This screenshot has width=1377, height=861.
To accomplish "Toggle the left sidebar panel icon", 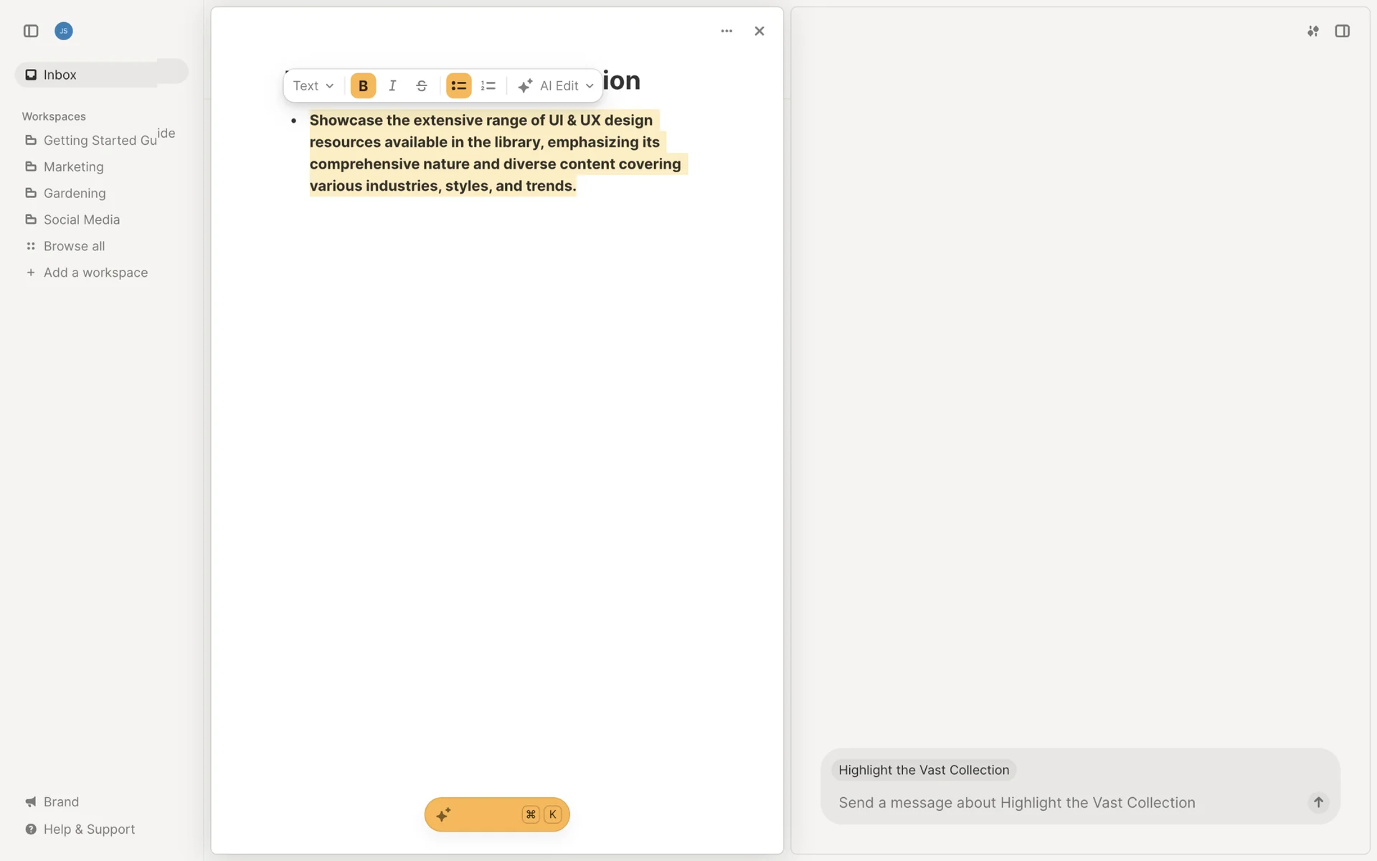I will 31,31.
